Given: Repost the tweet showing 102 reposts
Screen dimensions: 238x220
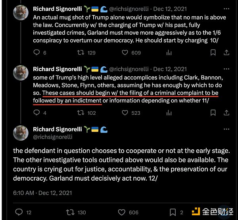Looking at the screenshot, I should point(81,113).
